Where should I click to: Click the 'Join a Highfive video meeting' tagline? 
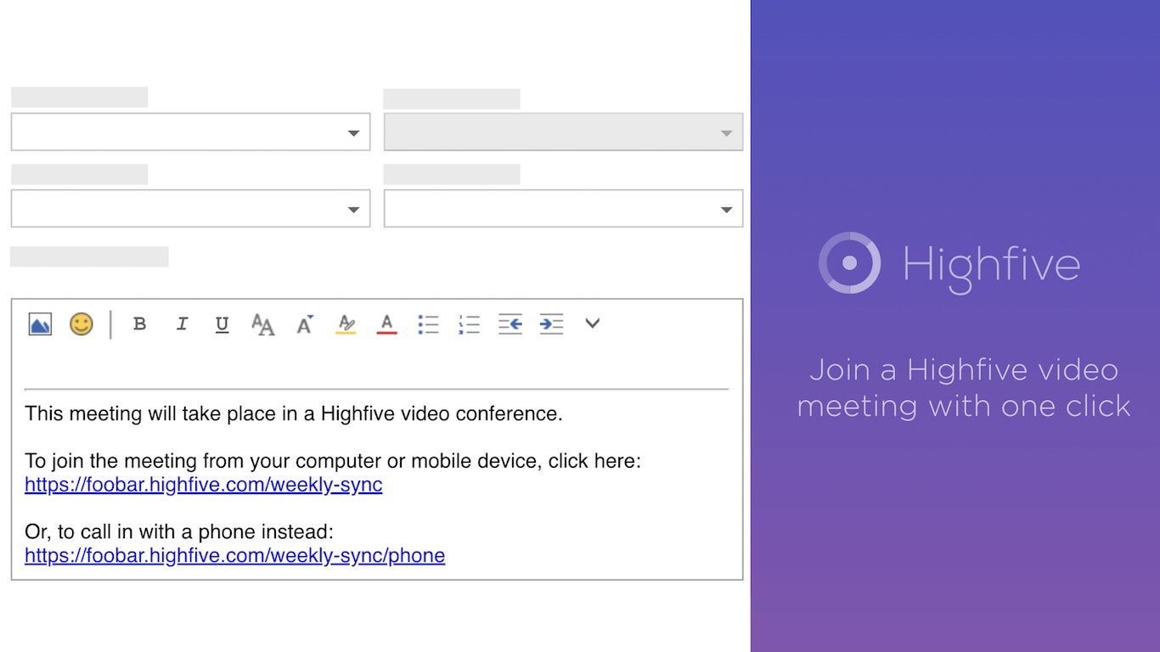pyautogui.click(x=964, y=388)
